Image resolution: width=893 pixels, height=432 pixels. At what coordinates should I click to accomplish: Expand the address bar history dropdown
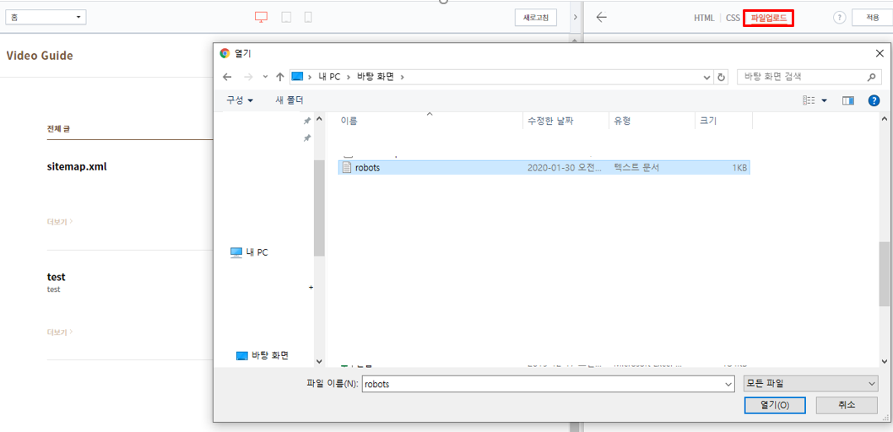[x=707, y=77]
